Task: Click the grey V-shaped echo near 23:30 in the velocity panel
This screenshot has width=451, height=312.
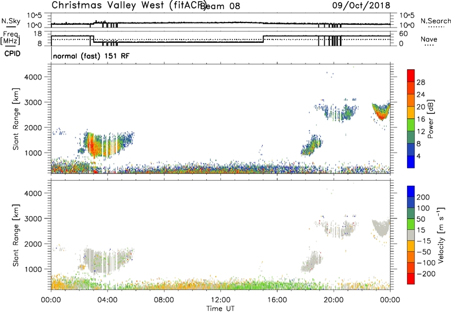Action: pyautogui.click(x=381, y=228)
